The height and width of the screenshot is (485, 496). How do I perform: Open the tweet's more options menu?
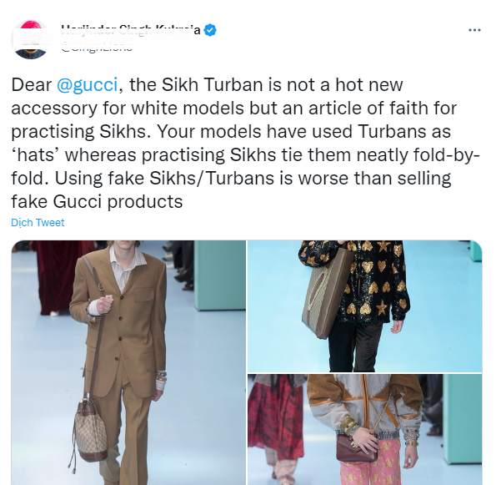[x=474, y=30]
